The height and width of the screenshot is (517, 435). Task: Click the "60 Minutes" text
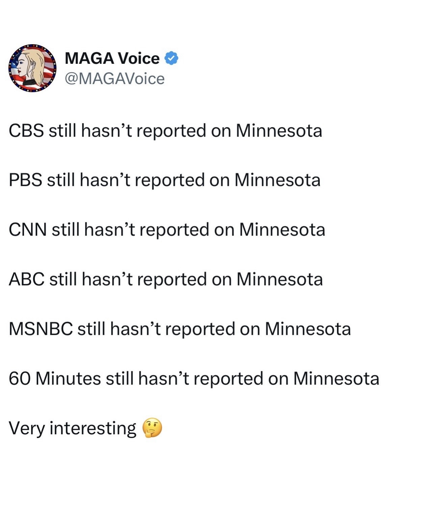[55, 378]
